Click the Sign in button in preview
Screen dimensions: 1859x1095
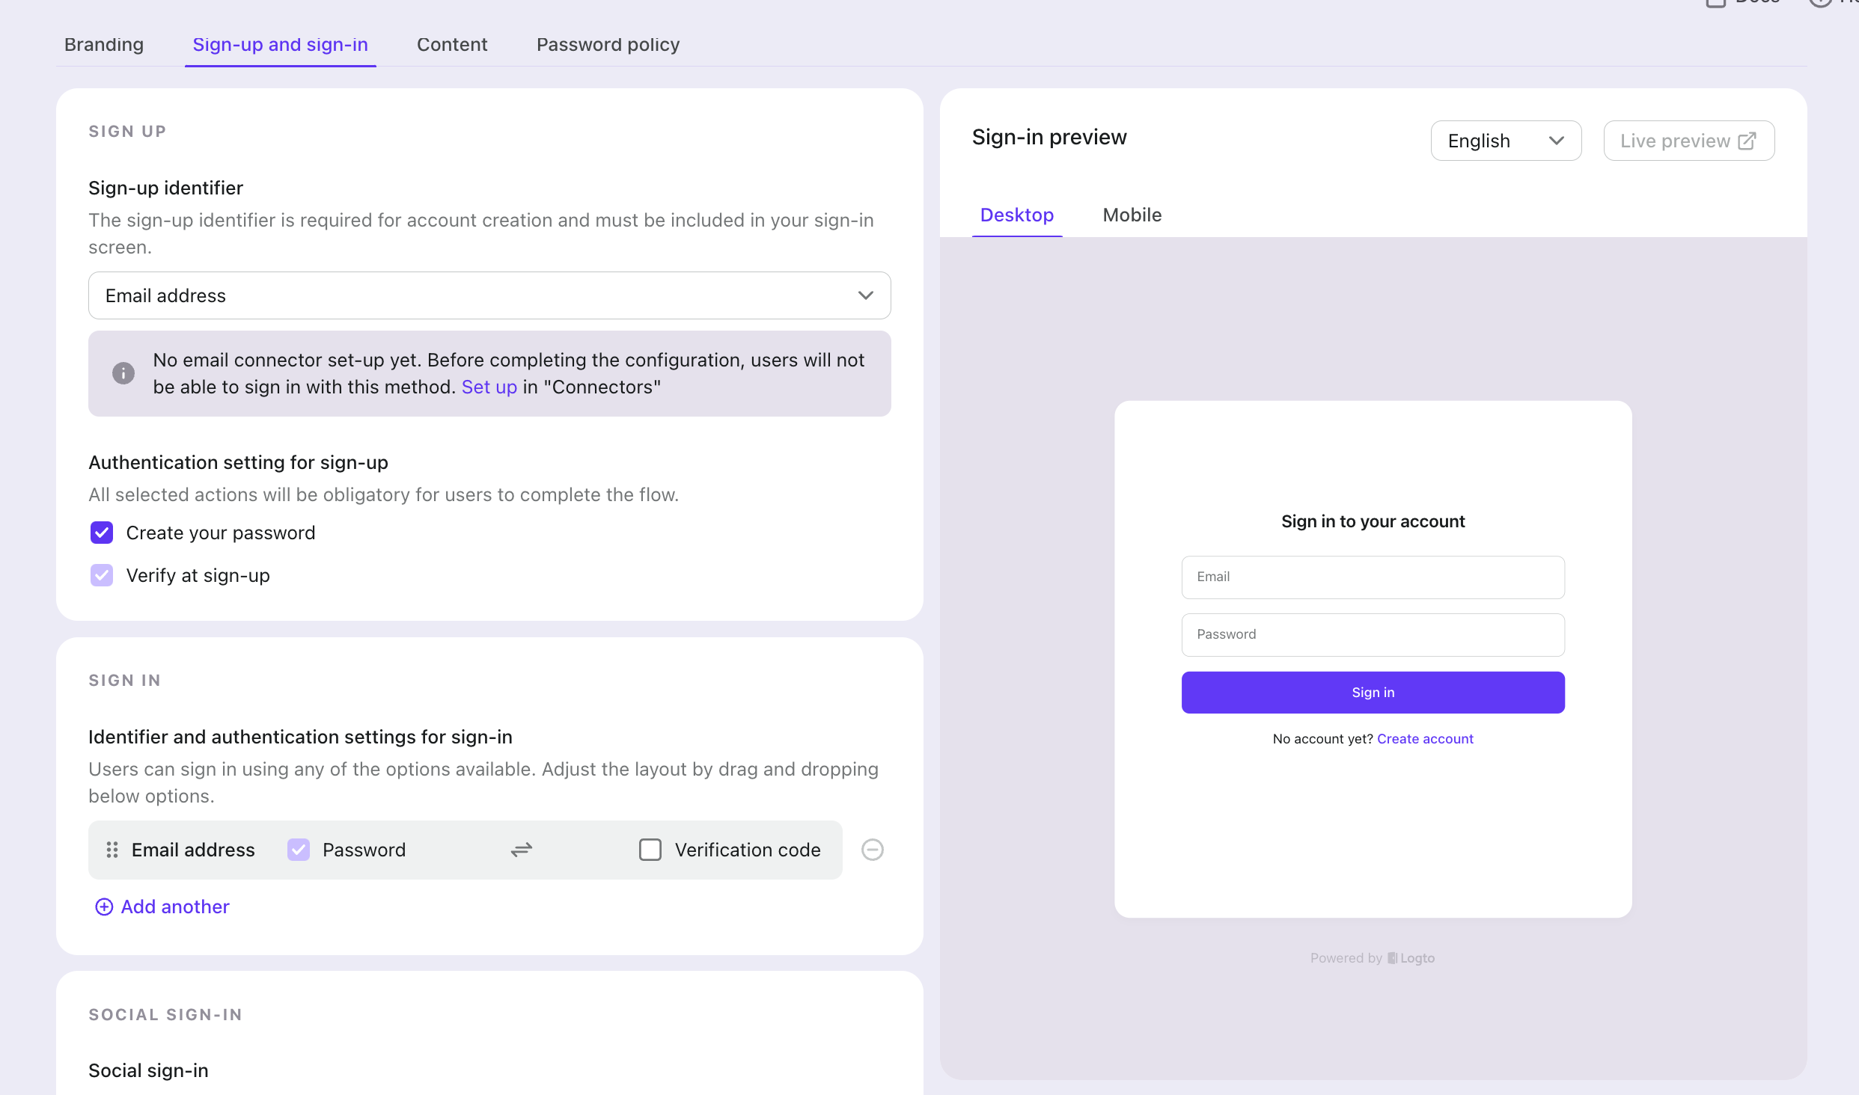pos(1373,692)
